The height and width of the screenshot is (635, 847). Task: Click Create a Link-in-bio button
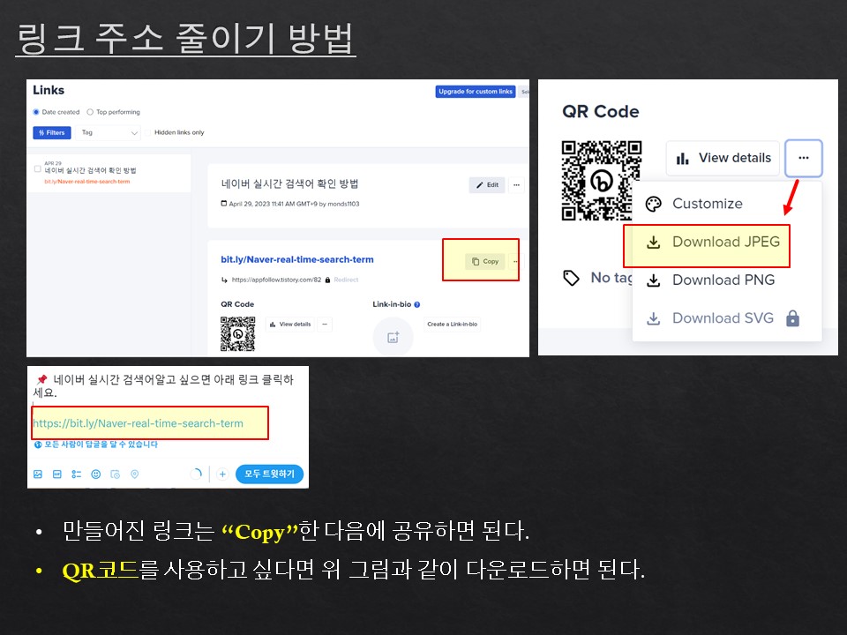[x=452, y=324]
